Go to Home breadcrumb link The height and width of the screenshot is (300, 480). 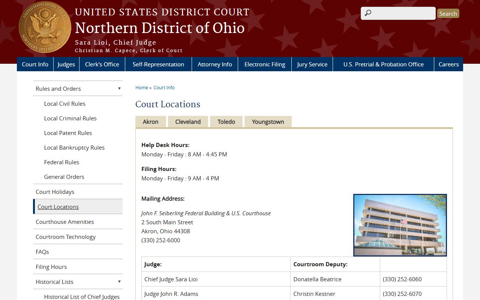142,87
